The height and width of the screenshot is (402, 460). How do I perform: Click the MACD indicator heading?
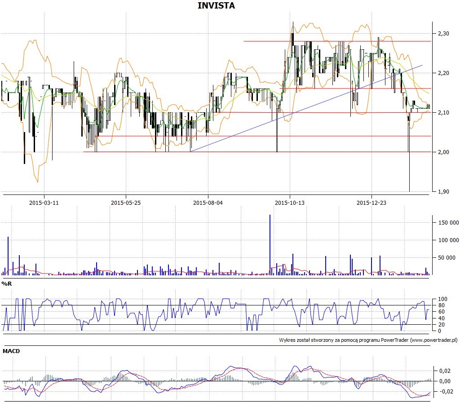tap(11, 351)
